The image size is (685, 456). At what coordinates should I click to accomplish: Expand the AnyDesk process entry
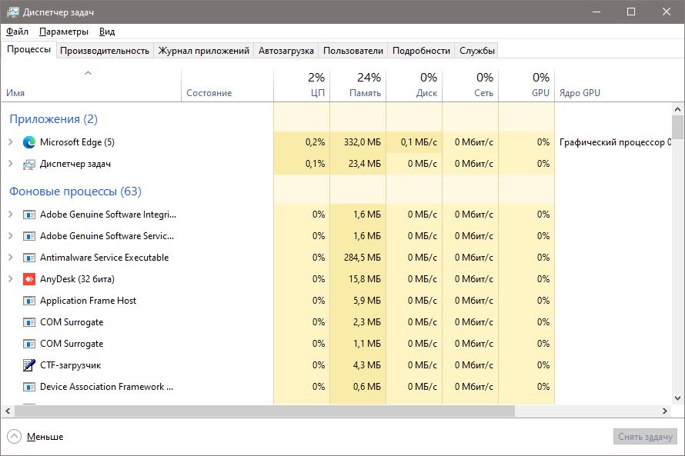pos(11,279)
